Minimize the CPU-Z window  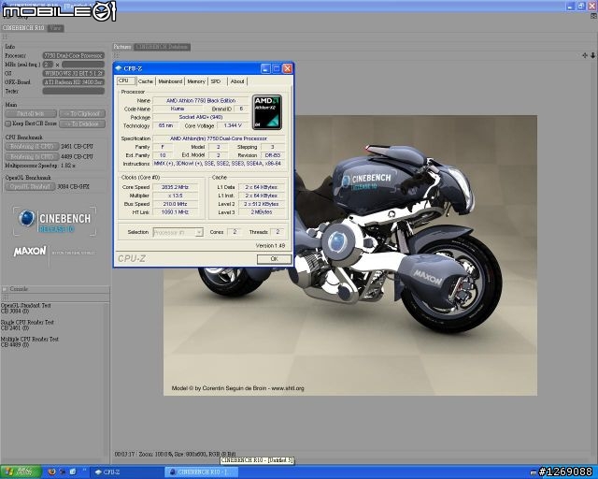click(265, 68)
